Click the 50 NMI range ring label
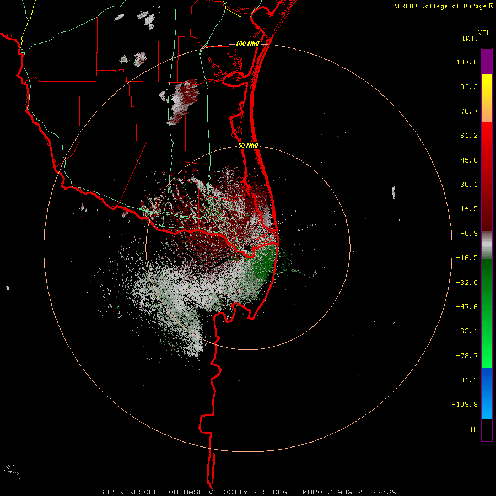 (248, 146)
